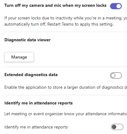
Task: Click the divider line below the Manage button
Action: pyautogui.click(x=66, y=67)
